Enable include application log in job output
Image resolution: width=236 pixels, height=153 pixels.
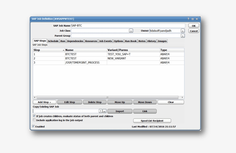tap(34, 120)
